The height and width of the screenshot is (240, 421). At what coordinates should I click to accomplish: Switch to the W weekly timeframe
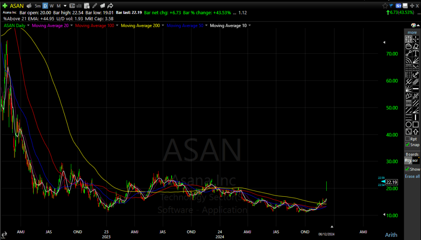pos(52,6)
